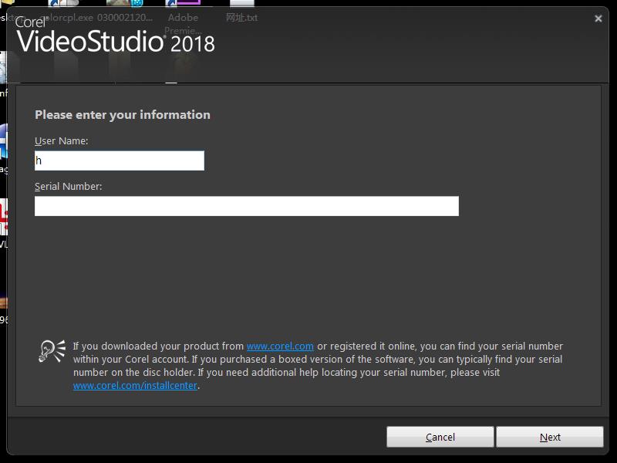Click the "User Name:" label

point(62,141)
